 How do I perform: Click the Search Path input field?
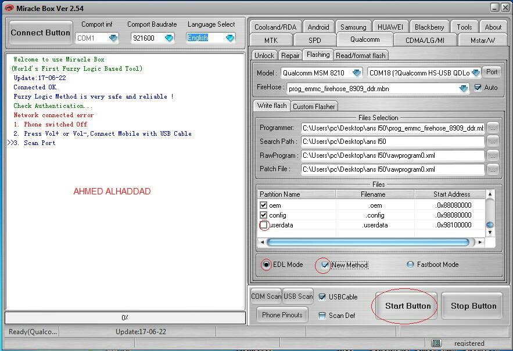[x=393, y=142]
